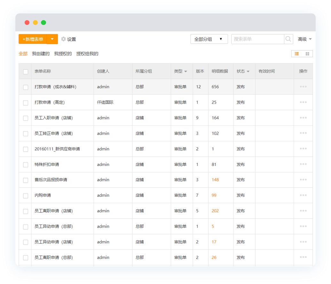Switch to 我授权的 tab
The height and width of the screenshot is (284, 331).
point(63,54)
